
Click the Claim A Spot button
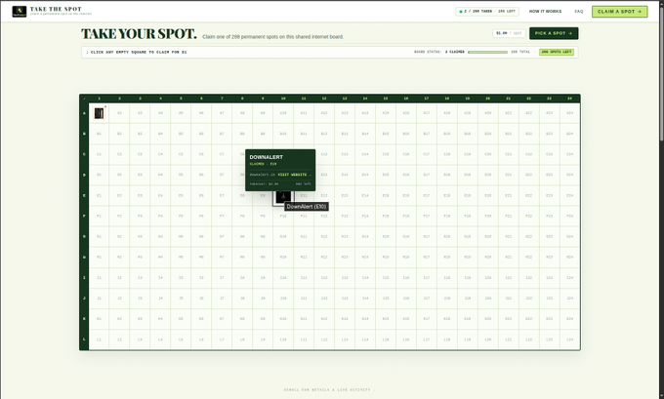tap(619, 12)
